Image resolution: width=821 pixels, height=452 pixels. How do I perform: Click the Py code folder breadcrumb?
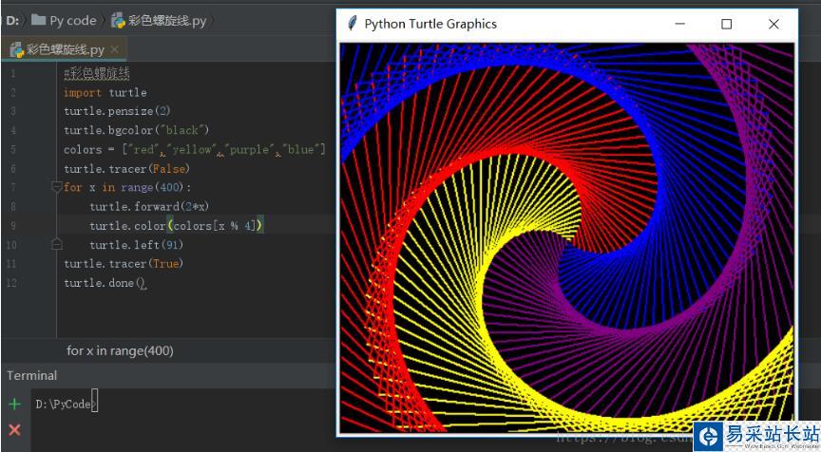point(64,20)
